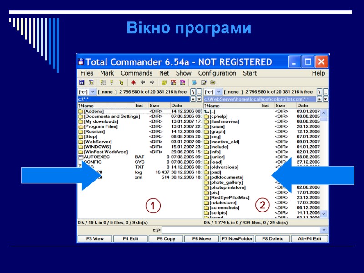Viewport: 364px width, 273px height.
Task: Open the Files menu
Action: coord(87,73)
